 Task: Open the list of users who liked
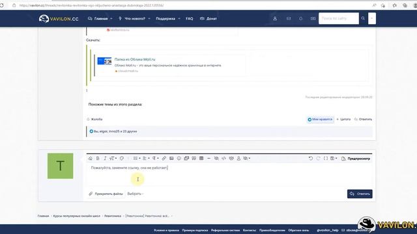click(115, 131)
